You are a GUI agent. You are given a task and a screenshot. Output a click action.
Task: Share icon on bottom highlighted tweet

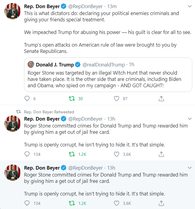(161, 203)
